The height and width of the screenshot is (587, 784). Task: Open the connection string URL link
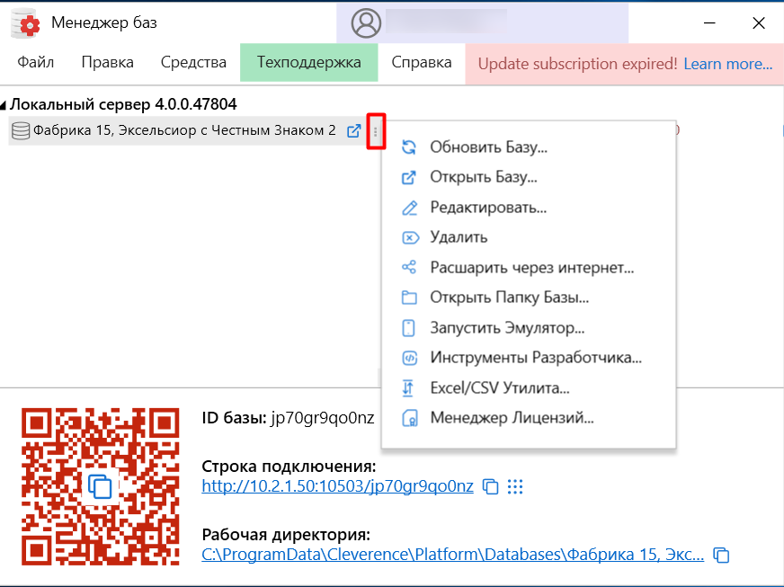pos(337,486)
